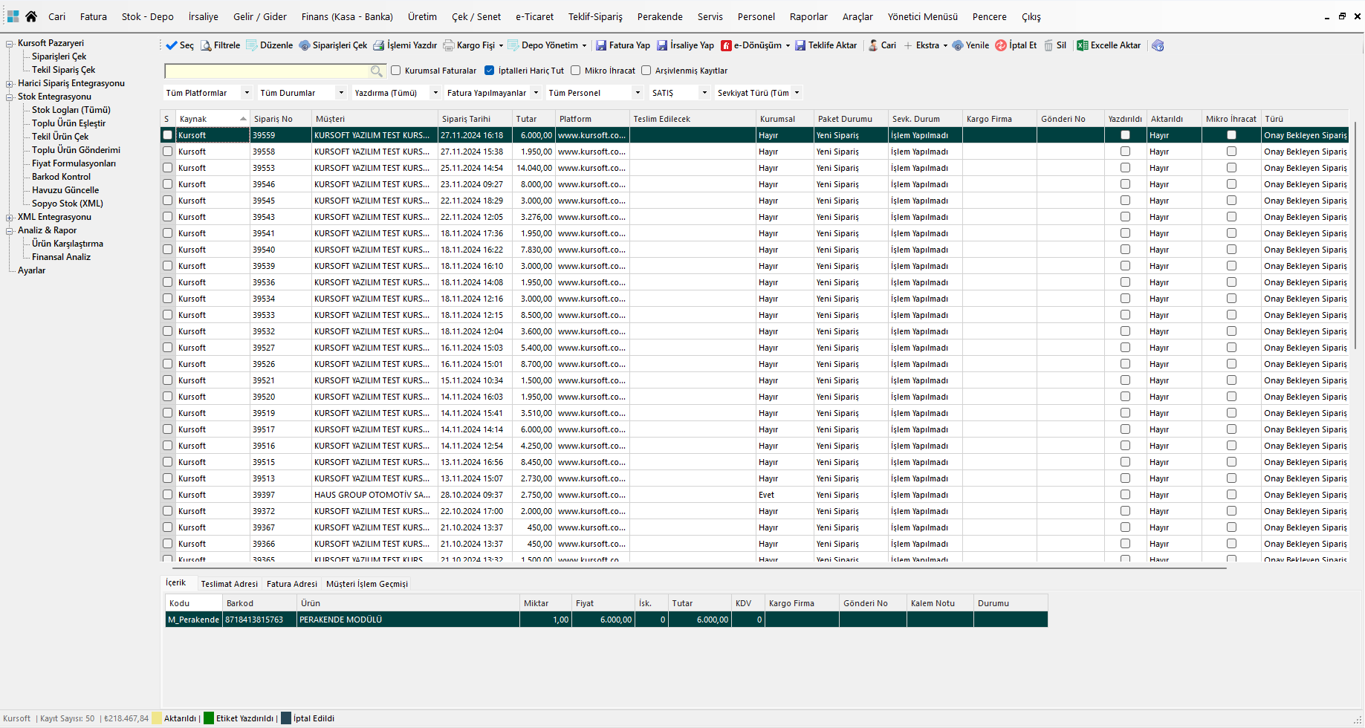
Task: Click the Cari person icon in toolbar
Action: 873,45
